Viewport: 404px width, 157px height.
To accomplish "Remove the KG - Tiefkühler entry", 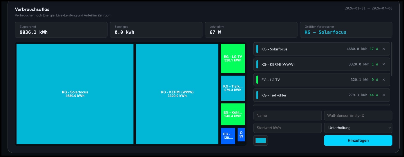I will tap(384, 95).
